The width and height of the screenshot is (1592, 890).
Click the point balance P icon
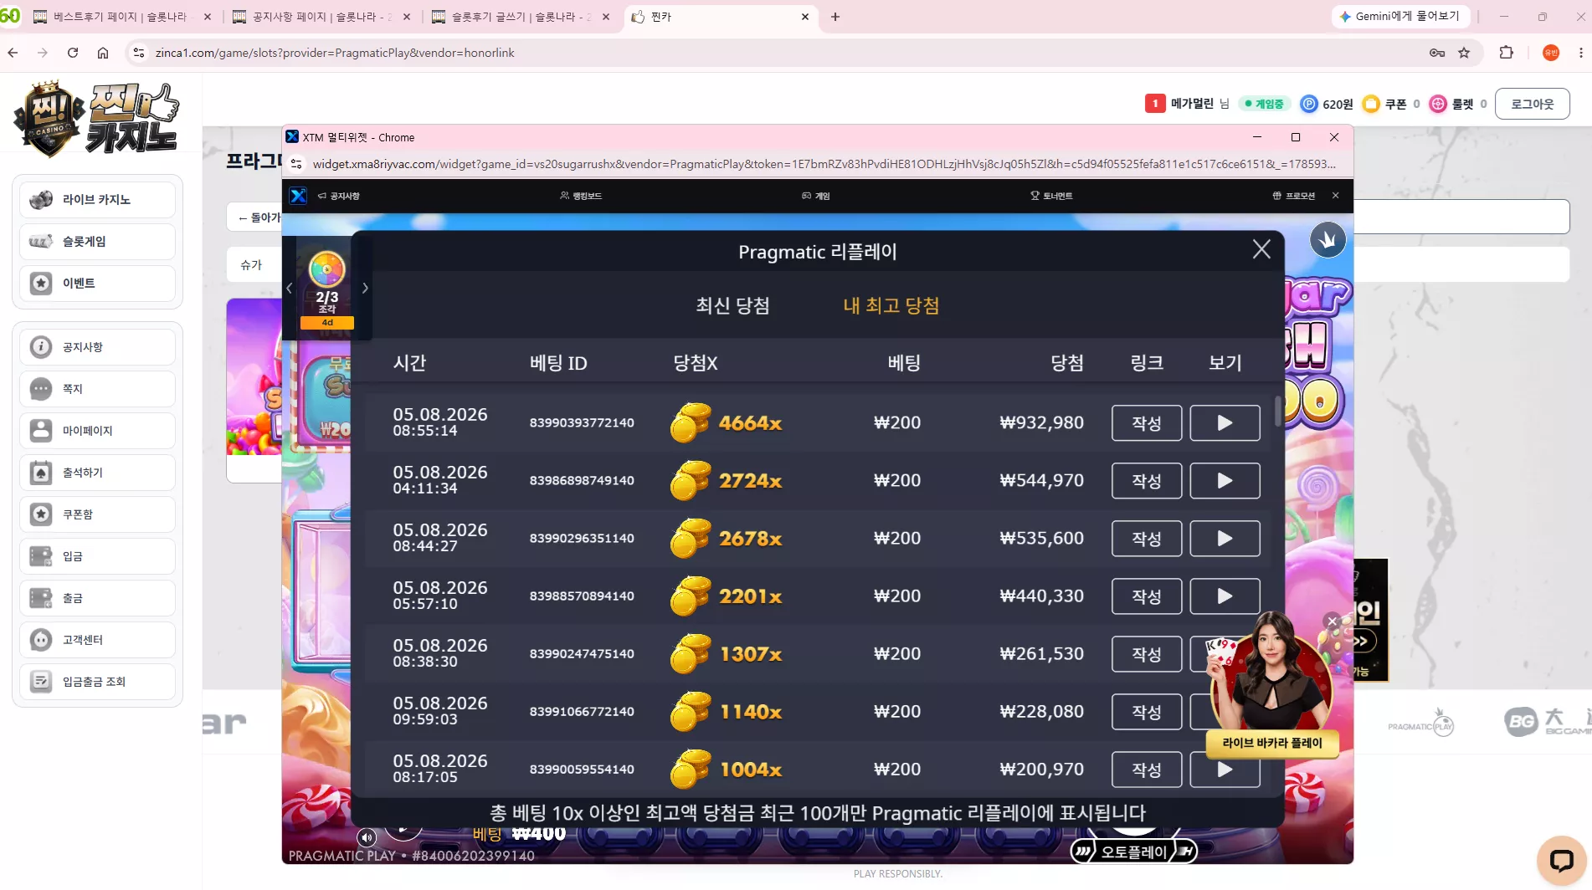1309,104
